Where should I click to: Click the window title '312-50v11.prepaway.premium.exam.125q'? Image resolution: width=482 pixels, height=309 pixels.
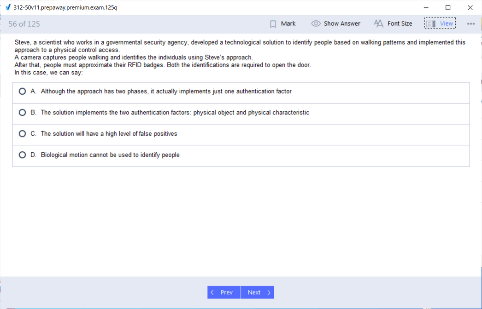[65, 7]
